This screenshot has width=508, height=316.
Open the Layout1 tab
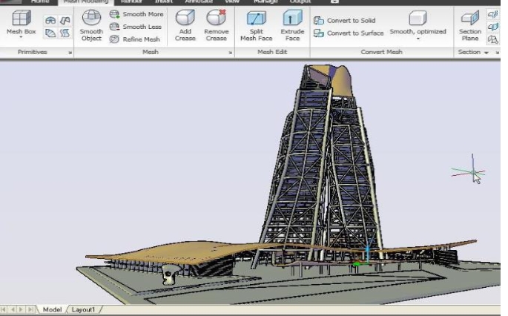point(83,309)
